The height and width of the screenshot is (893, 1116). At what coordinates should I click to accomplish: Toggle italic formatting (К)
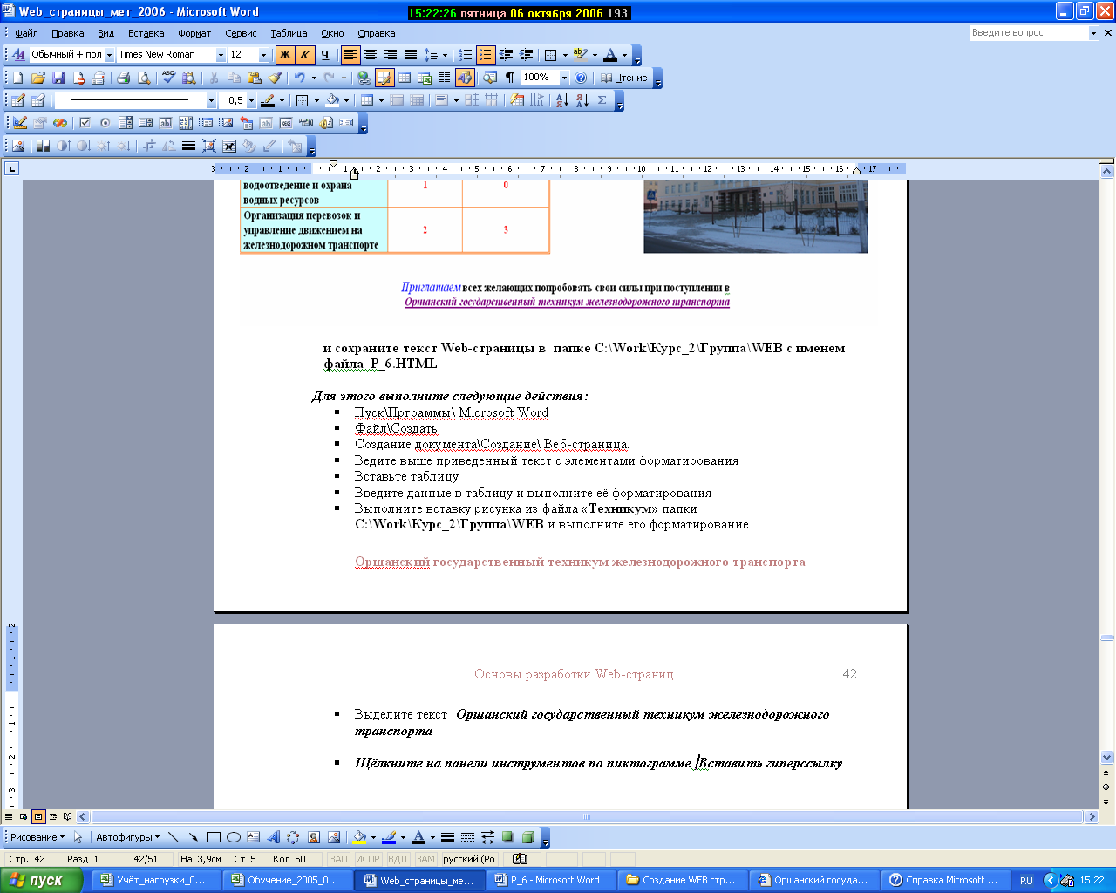[x=305, y=55]
